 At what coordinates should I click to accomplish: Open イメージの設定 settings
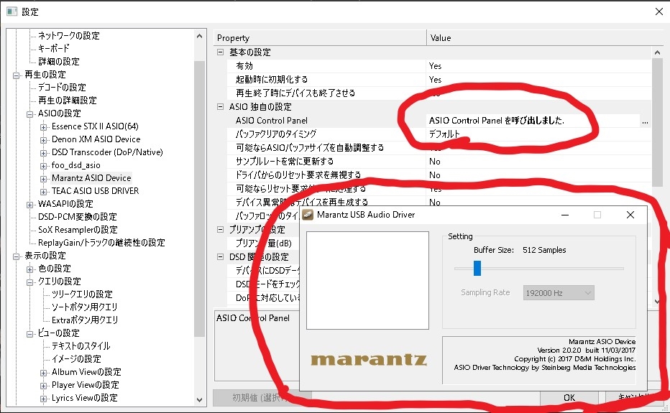tap(76, 358)
